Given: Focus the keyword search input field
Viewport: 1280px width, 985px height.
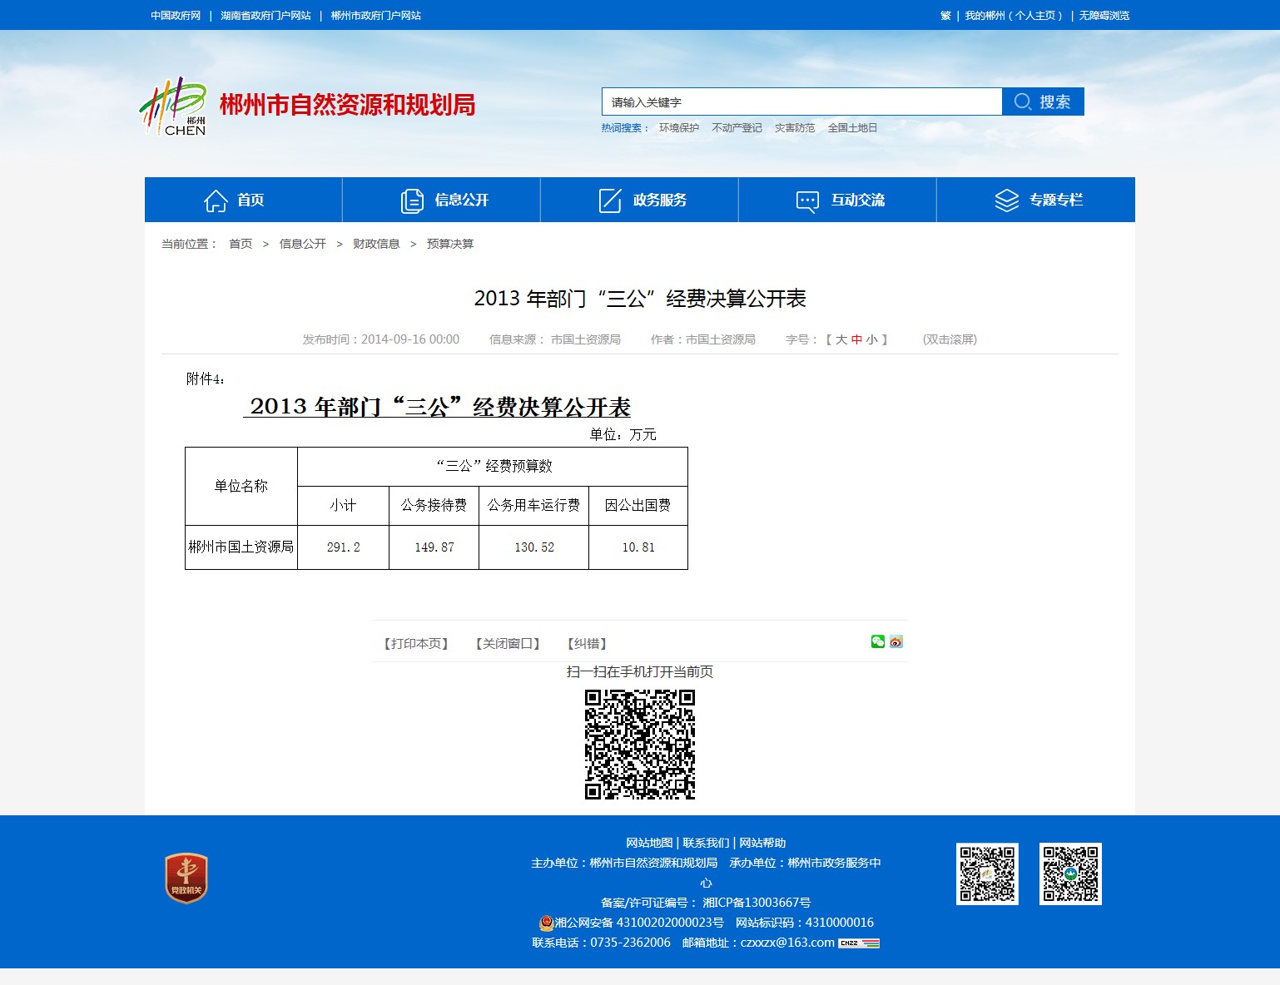Looking at the screenshot, I should pyautogui.click(x=801, y=101).
